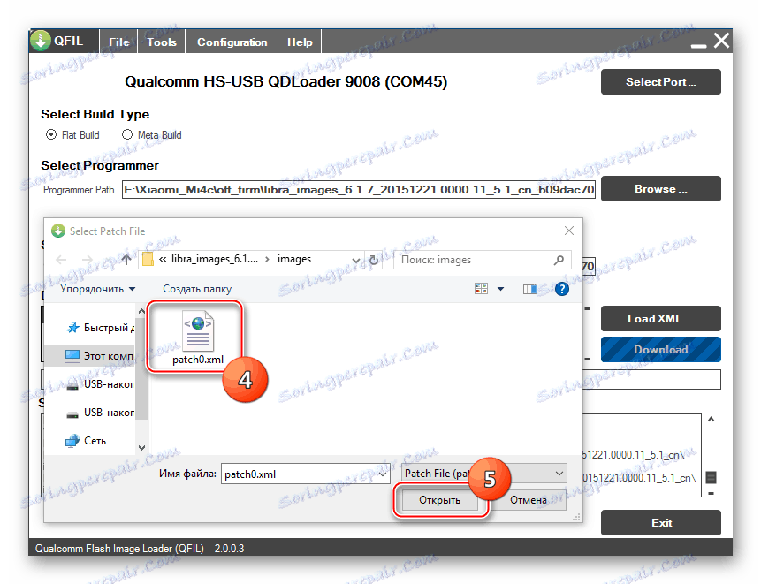Click navigation pane scroll down arrow

(x=141, y=448)
